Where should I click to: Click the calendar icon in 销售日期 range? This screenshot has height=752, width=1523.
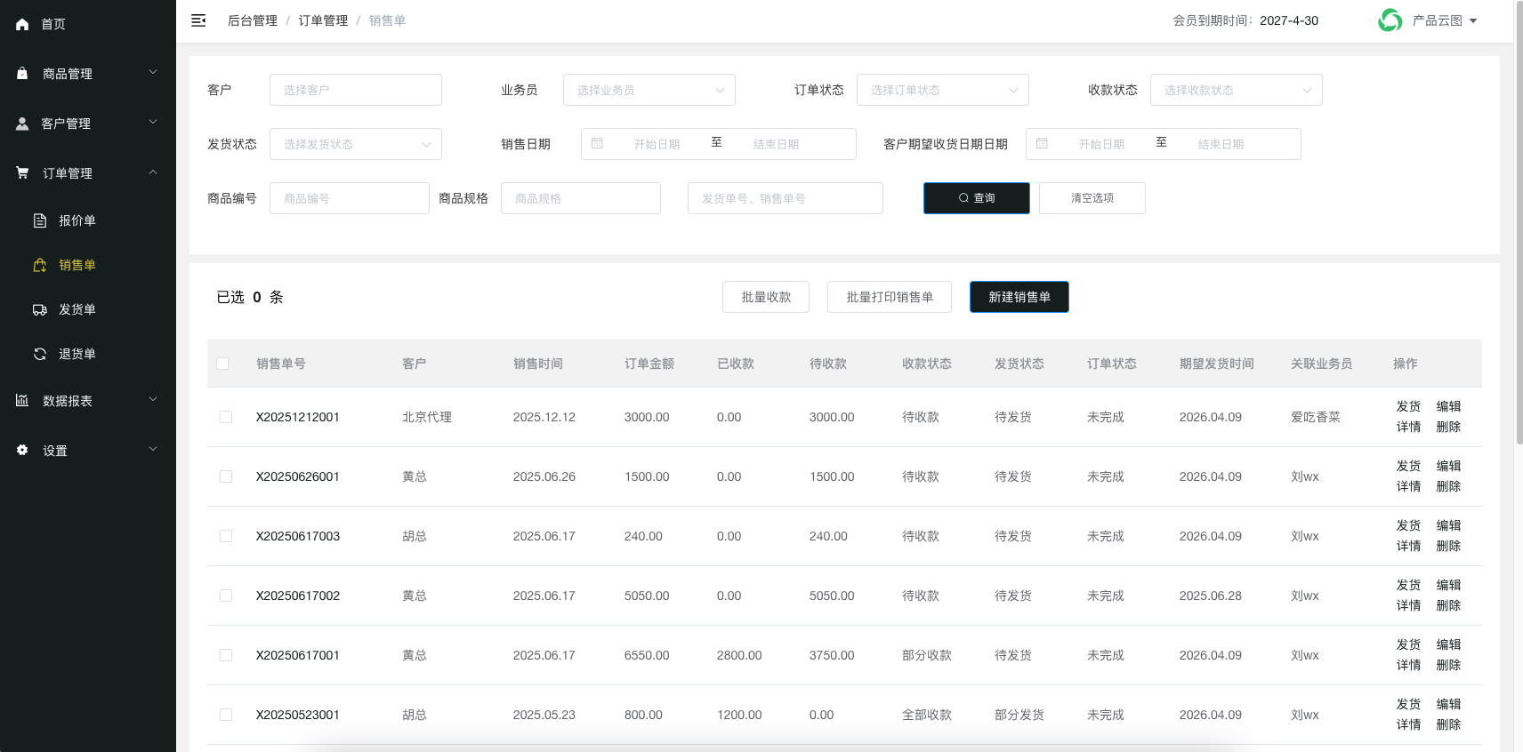[x=597, y=143]
